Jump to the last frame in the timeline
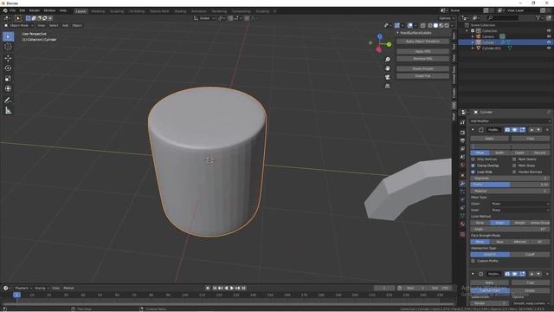The image size is (554, 312). [243, 288]
